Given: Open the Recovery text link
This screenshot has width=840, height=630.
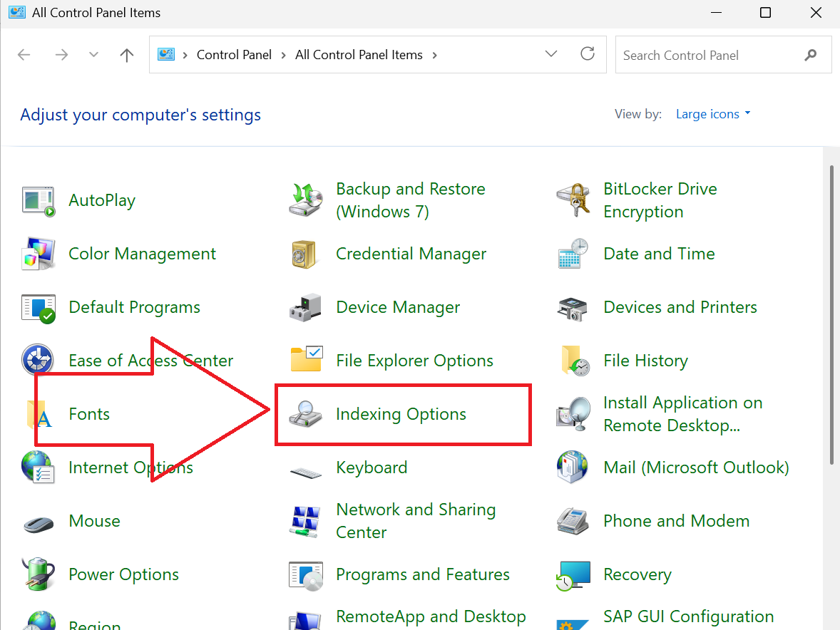Looking at the screenshot, I should click(x=637, y=574).
